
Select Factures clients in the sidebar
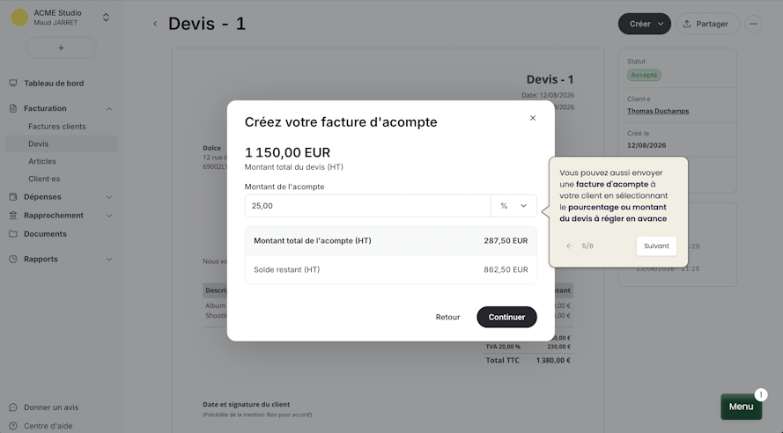point(57,127)
